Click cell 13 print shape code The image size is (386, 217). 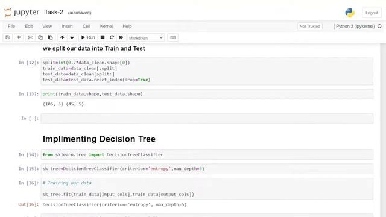(207, 94)
